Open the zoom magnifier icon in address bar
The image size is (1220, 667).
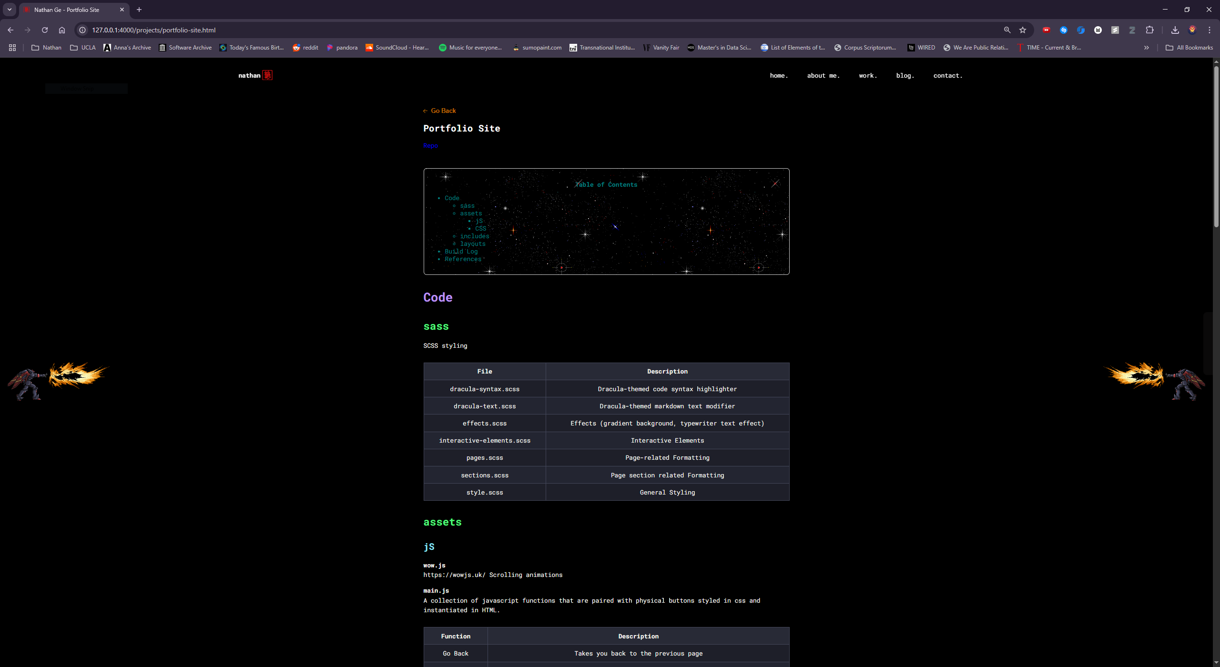click(x=1007, y=30)
